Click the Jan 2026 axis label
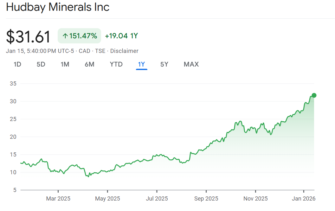335x211 pixels. coord(304,199)
